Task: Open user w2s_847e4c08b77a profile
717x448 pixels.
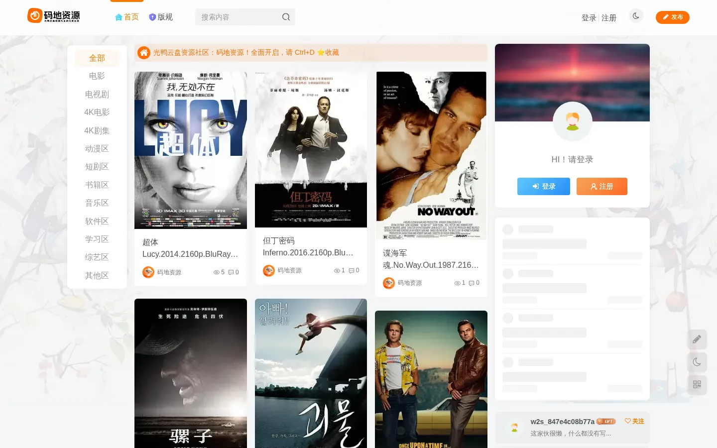Action: (563, 422)
